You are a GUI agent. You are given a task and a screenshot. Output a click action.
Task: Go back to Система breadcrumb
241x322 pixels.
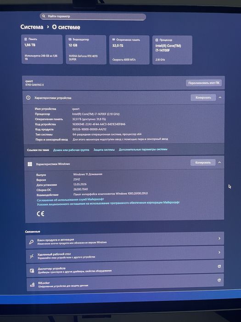click(32, 27)
